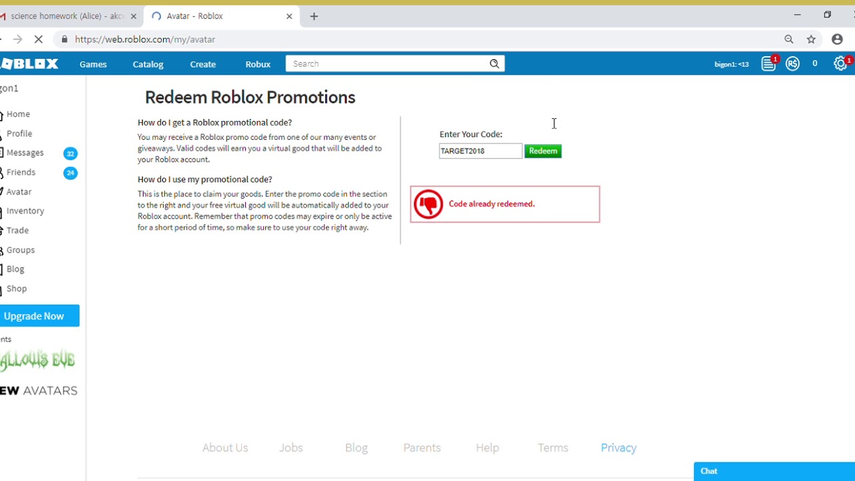Viewport: 855px width, 481px height.
Task: Open the notifications feed icon
Action: (x=769, y=64)
